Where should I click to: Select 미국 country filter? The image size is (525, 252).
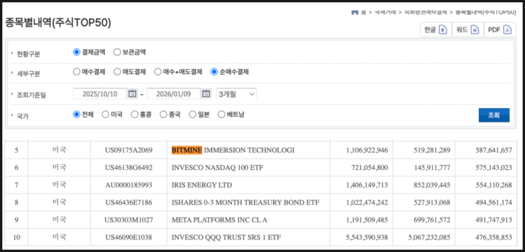coord(105,115)
